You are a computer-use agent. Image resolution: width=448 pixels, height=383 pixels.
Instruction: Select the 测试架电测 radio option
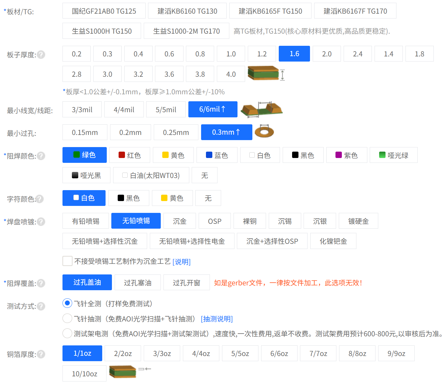(67, 333)
